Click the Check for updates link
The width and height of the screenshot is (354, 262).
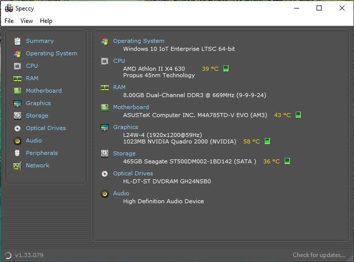click(x=319, y=255)
